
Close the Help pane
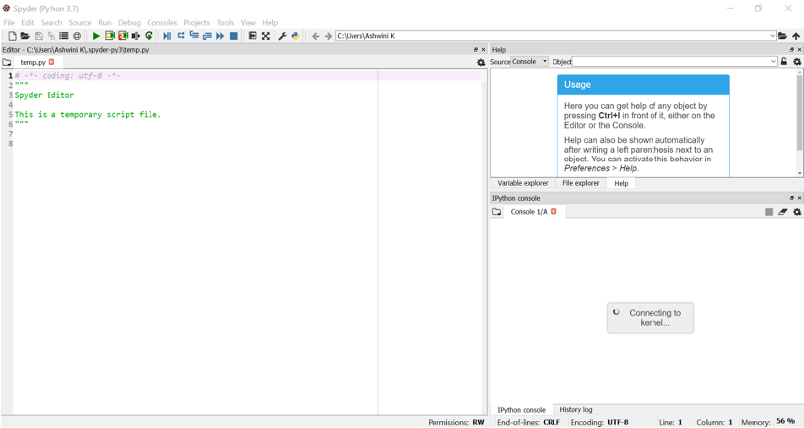799,50
